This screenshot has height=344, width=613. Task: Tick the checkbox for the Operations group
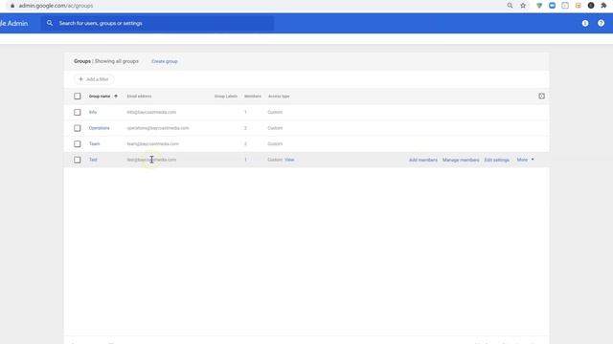coord(78,128)
